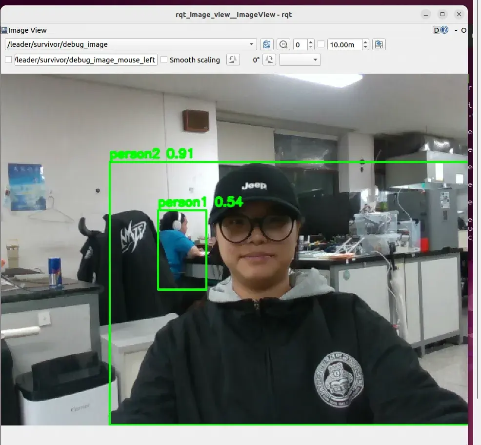Click the Image View plugin icon
The width and height of the screenshot is (481, 445).
pyautogui.click(x=4, y=30)
